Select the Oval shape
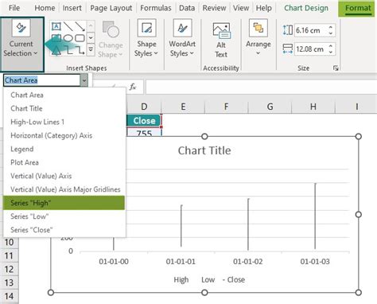The height and width of the screenshot is (304, 377). (x=68, y=38)
